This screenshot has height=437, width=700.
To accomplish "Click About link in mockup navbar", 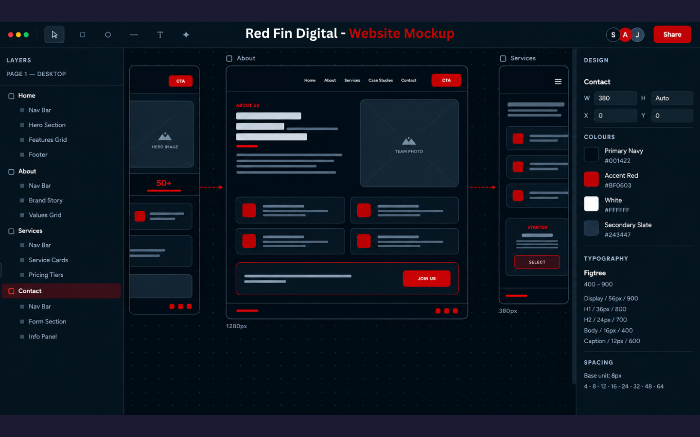I will point(330,81).
